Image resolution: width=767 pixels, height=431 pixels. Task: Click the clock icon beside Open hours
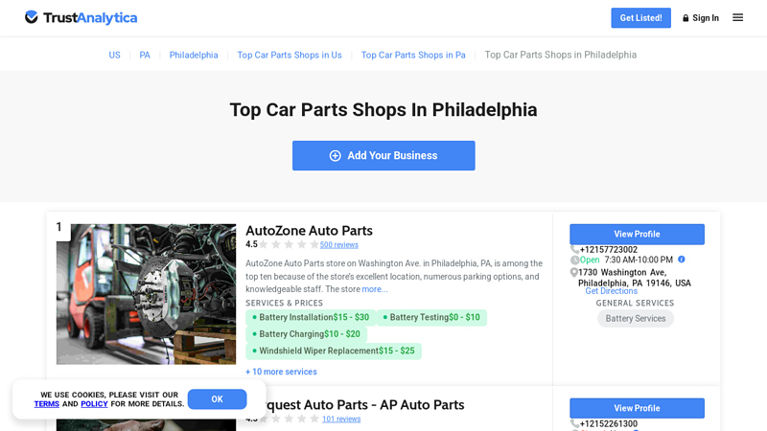(574, 260)
